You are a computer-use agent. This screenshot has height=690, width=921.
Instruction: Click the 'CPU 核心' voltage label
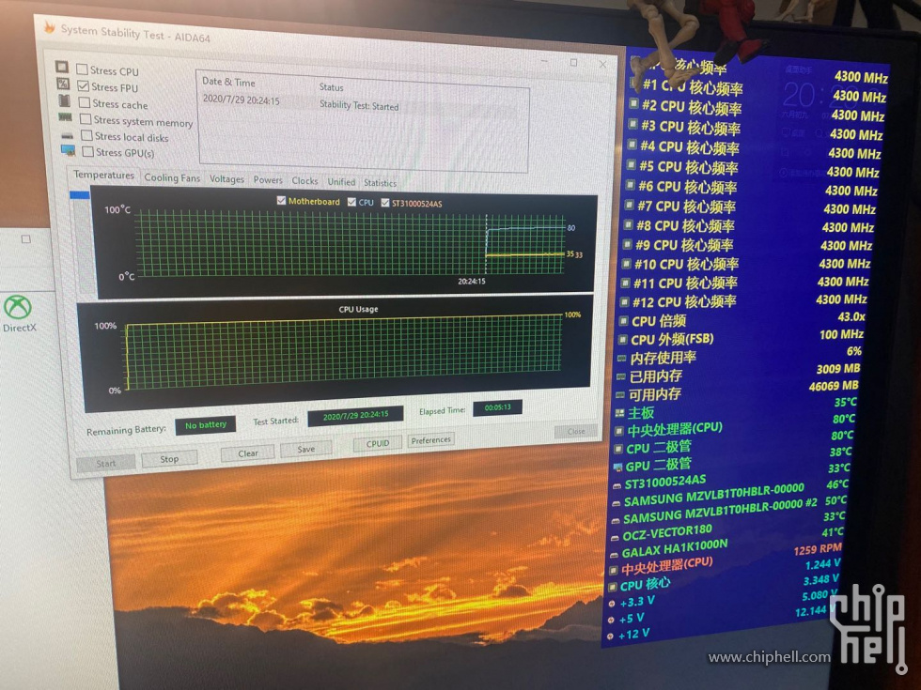[645, 584]
